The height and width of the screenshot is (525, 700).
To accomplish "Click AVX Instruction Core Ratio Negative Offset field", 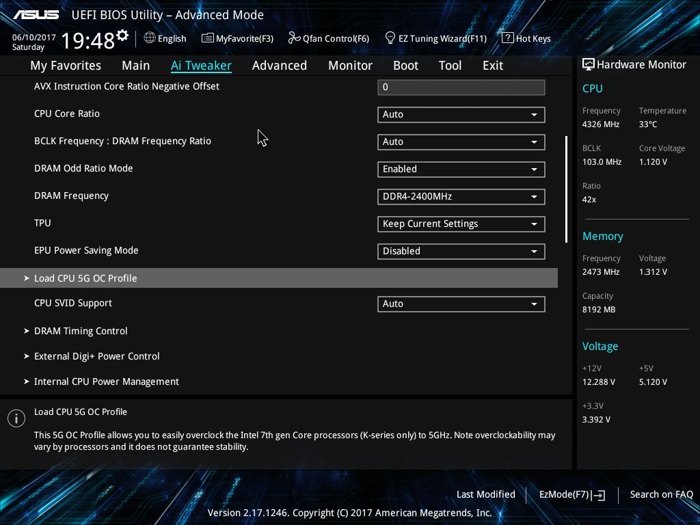I will click(461, 87).
